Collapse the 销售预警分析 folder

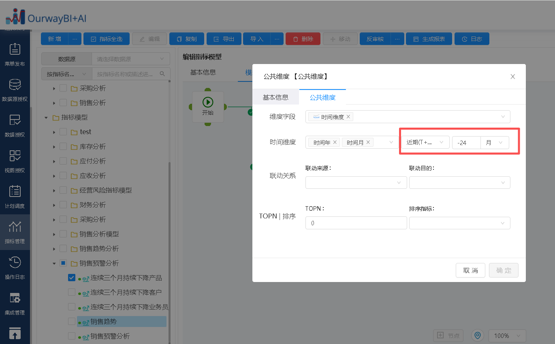click(54, 263)
